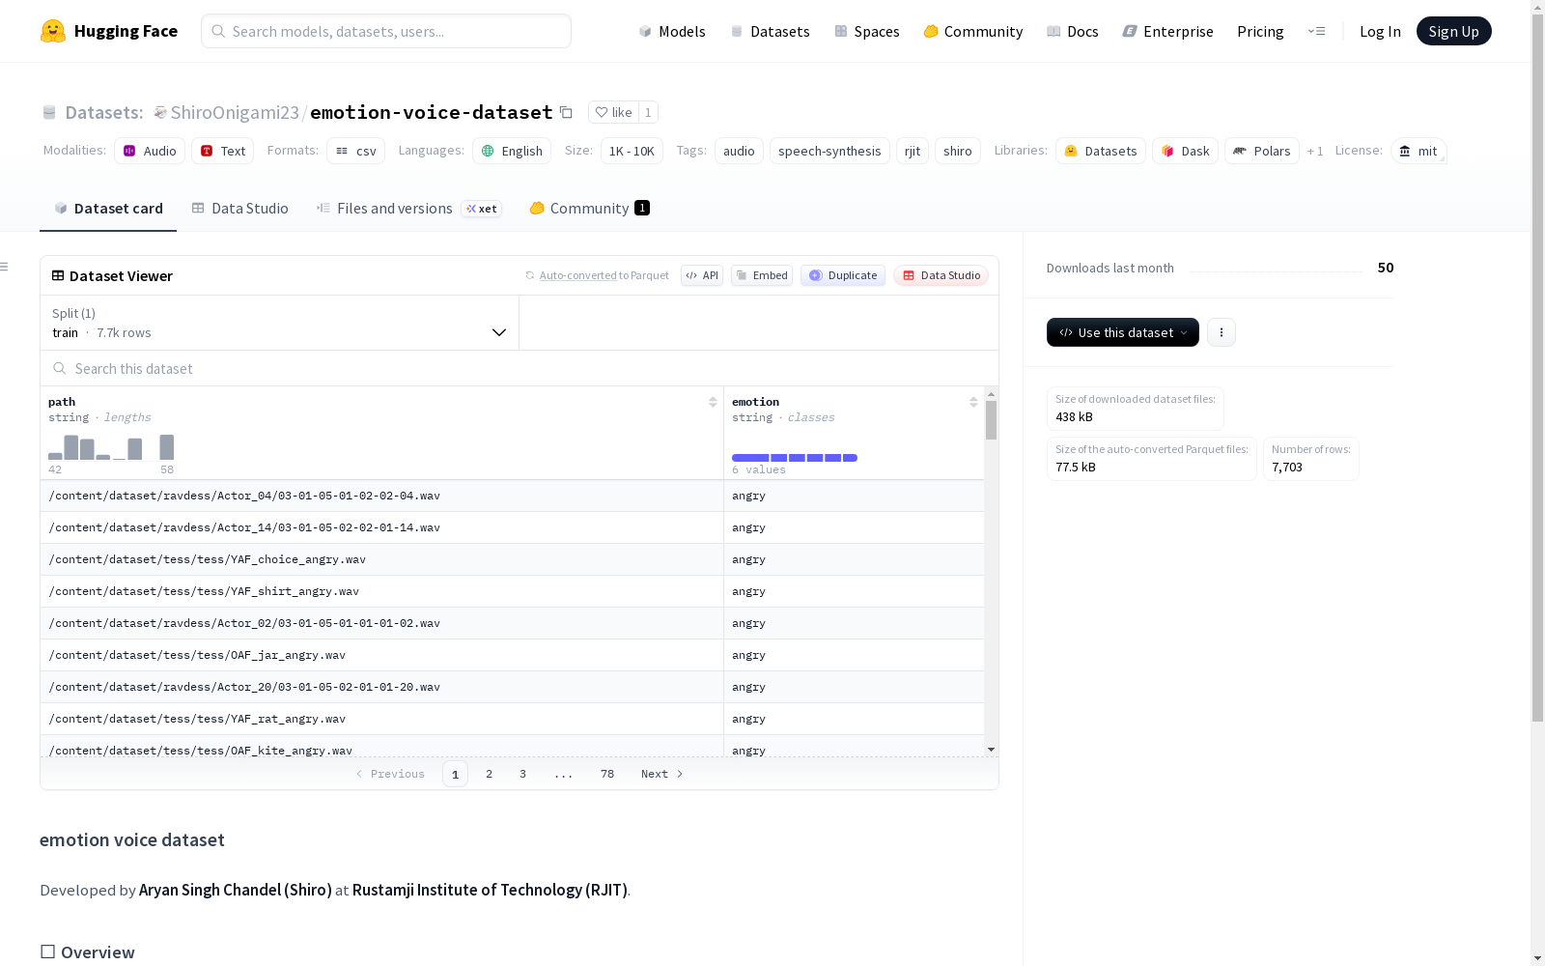Jump to page 78 of the dataset
The height and width of the screenshot is (966, 1545).
click(x=607, y=774)
